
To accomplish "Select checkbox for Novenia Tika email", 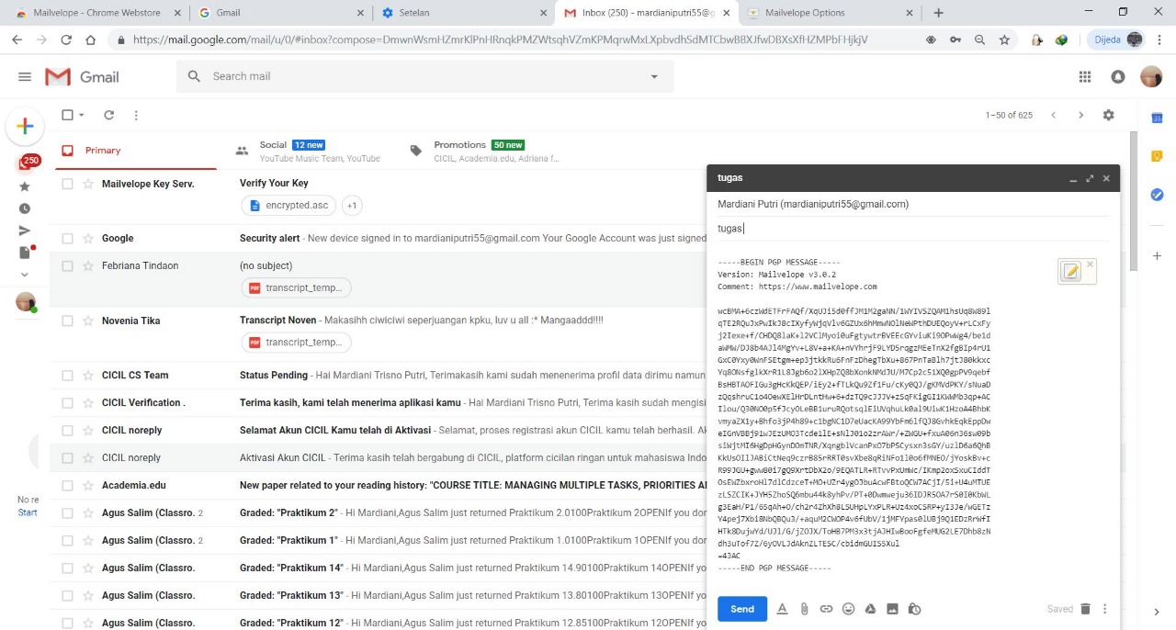I will pos(67,321).
